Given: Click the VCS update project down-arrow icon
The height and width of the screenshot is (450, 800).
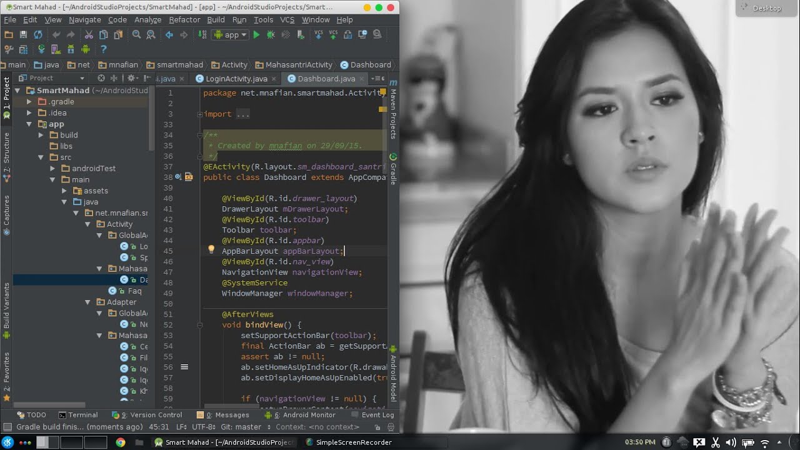Looking at the screenshot, I should 319,35.
